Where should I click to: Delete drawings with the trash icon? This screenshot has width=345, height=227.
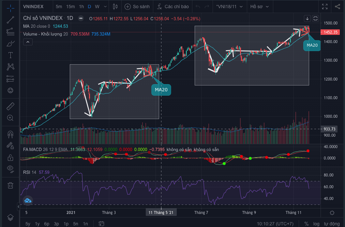point(10,185)
